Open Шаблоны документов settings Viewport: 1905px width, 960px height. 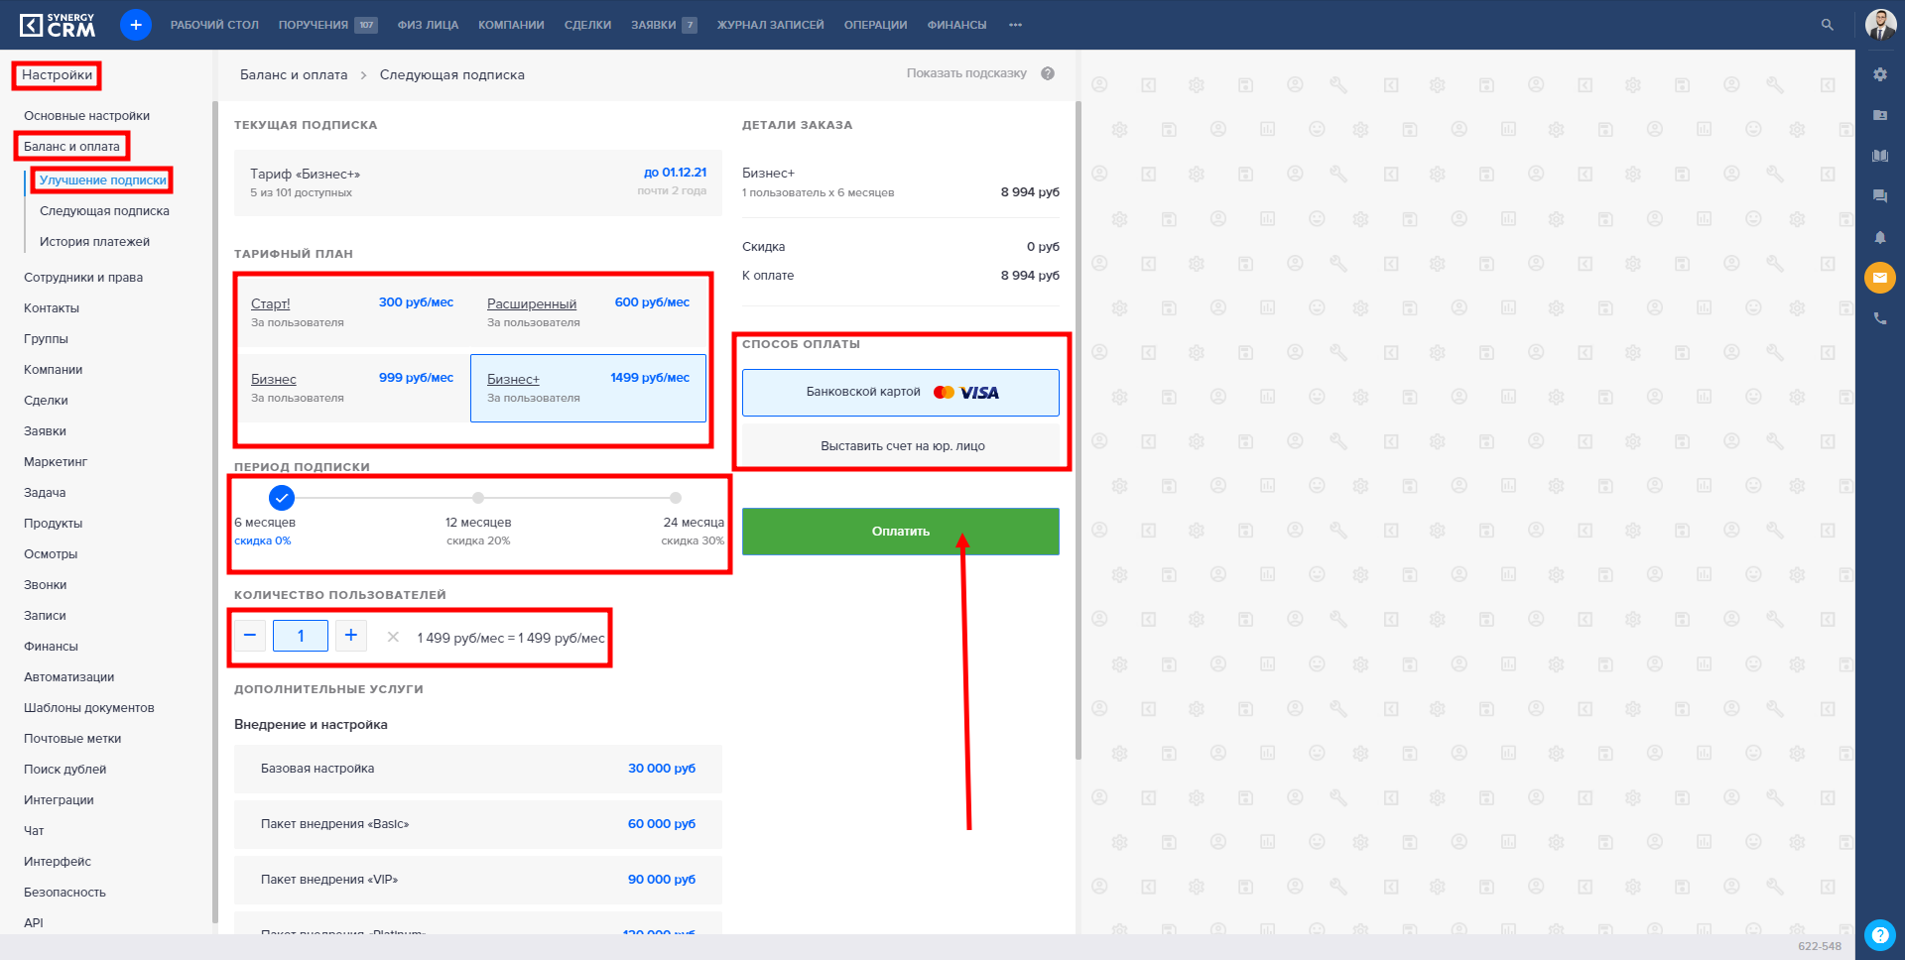coord(88,708)
